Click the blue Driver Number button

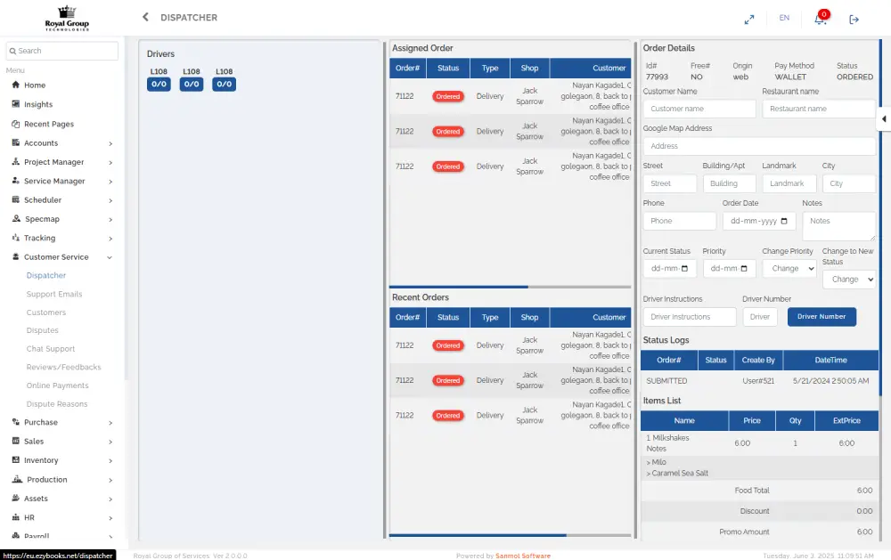822,317
